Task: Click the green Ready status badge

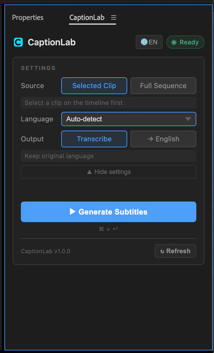Action: click(x=185, y=42)
